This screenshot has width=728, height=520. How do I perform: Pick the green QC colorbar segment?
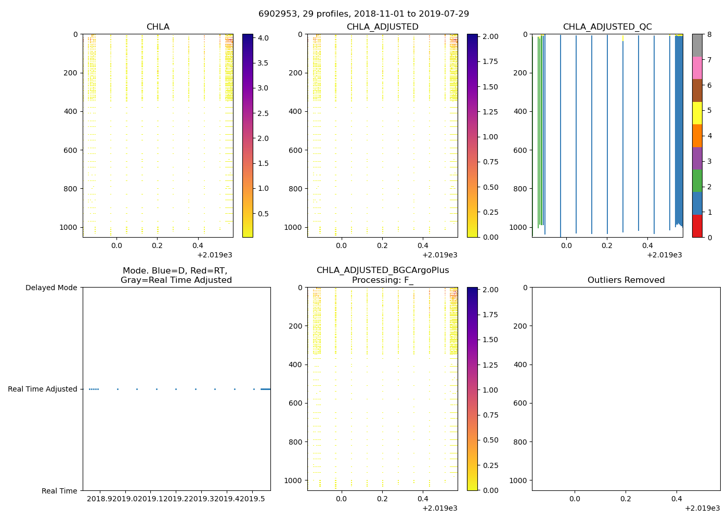[697, 180]
